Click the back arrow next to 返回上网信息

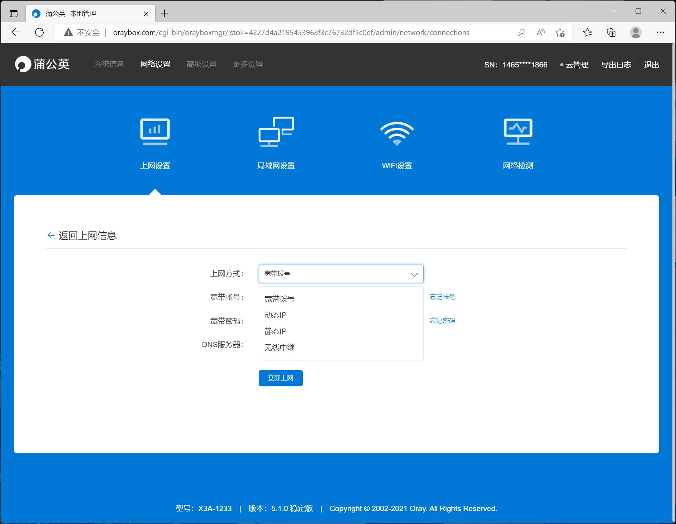point(51,235)
